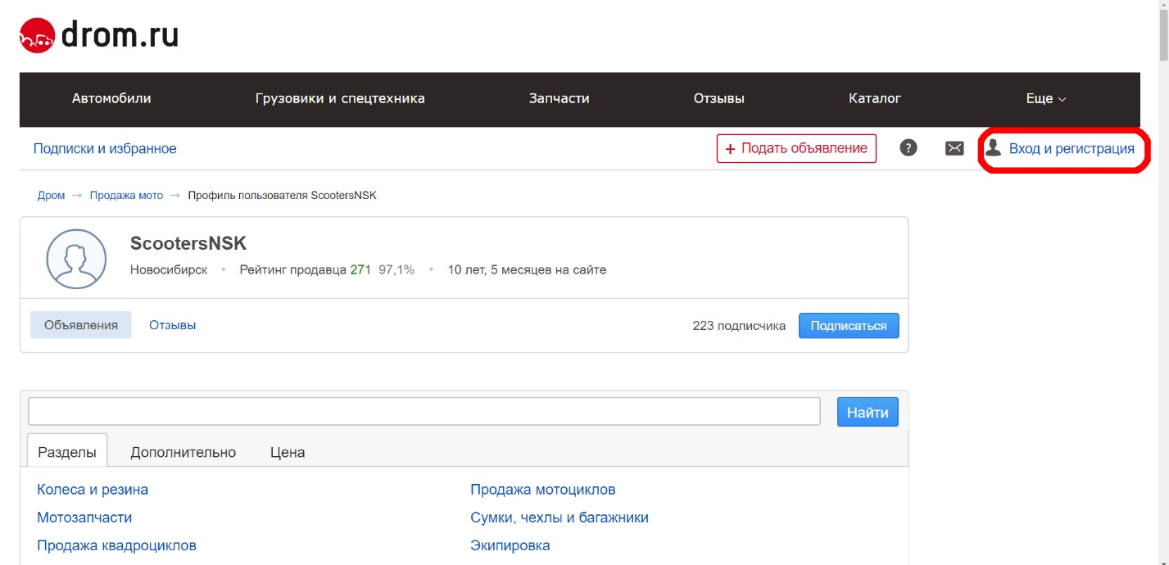This screenshot has width=1169, height=565.
Task: Click 10 лет, 5 месяцев на сайте
Action: pyautogui.click(x=527, y=269)
